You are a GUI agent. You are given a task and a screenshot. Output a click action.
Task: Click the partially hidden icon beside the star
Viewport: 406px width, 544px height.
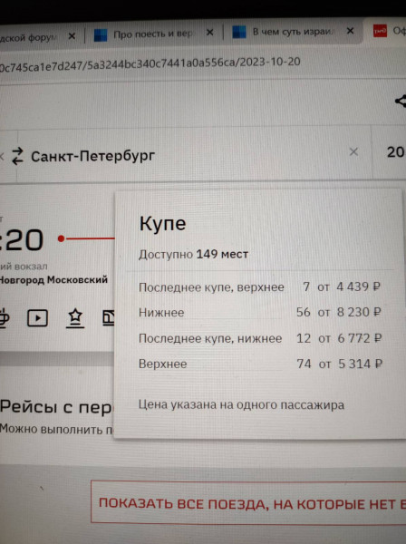coord(109,318)
